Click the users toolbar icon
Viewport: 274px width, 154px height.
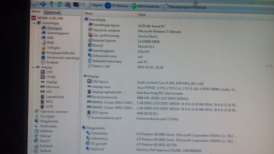68,4
